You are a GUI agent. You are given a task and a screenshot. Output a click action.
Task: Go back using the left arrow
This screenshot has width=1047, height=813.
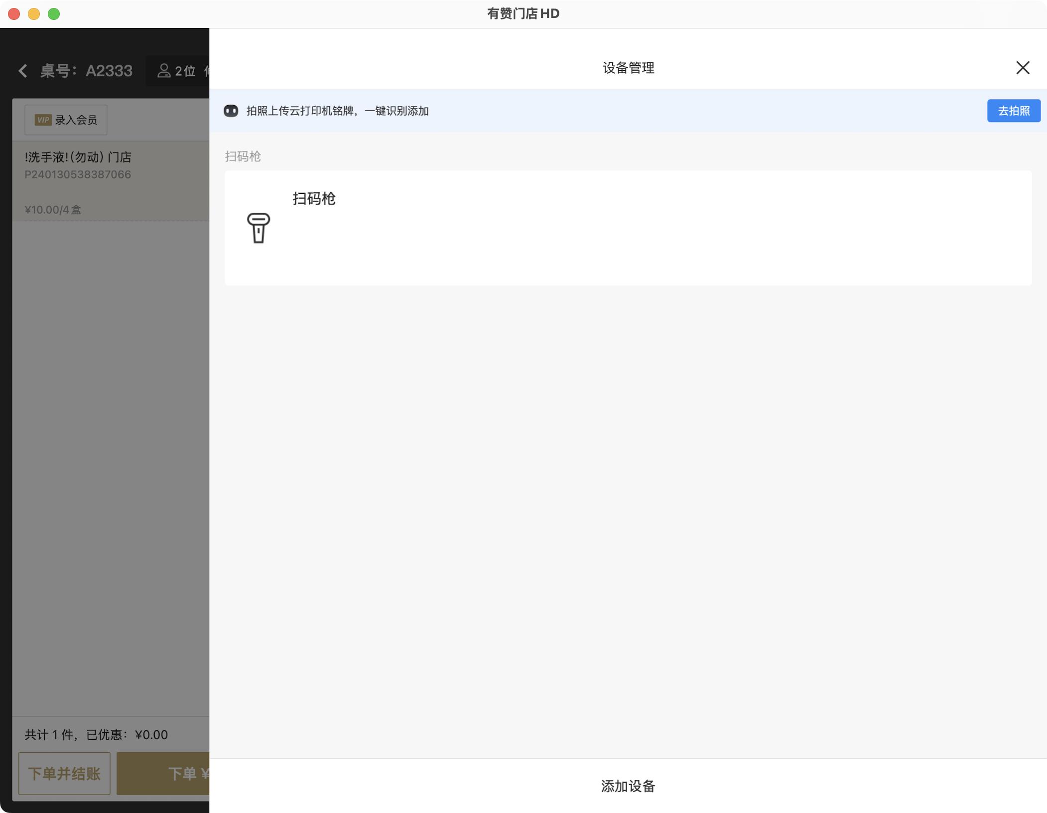[x=23, y=71]
